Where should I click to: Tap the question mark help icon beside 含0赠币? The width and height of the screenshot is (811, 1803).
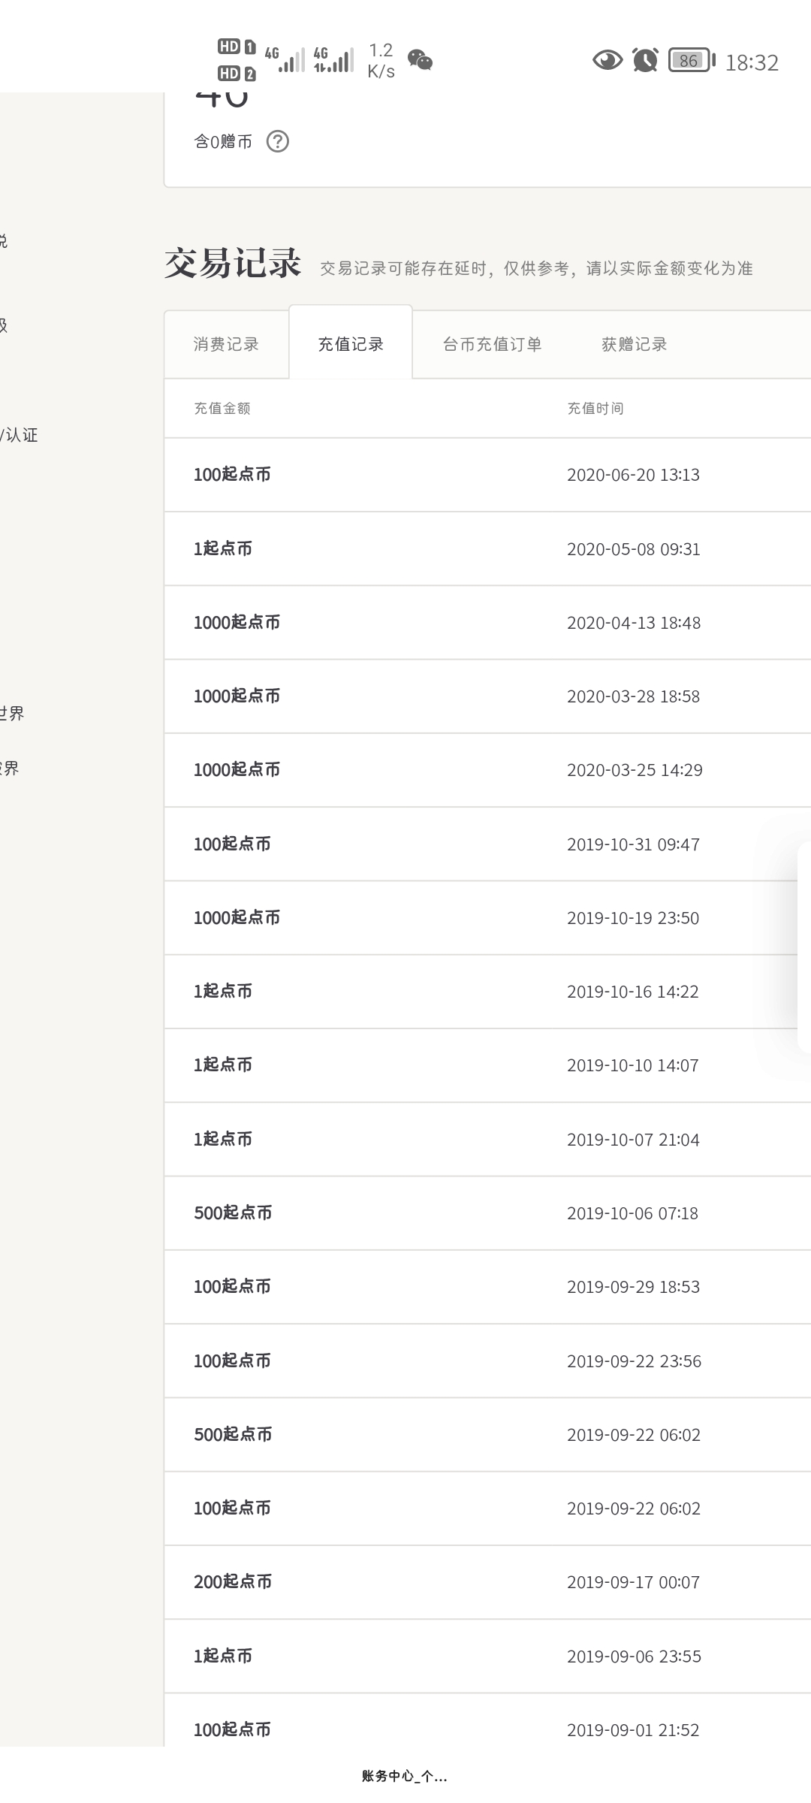tap(277, 141)
